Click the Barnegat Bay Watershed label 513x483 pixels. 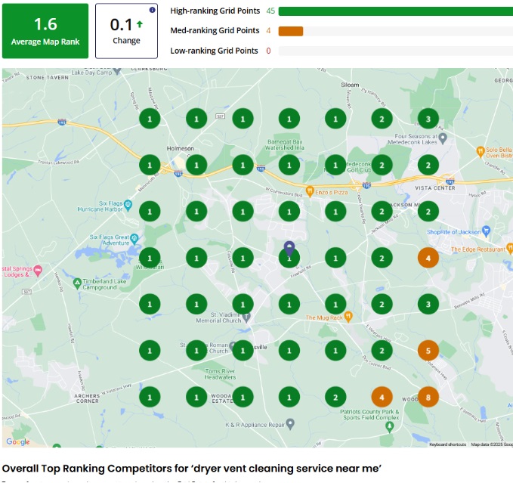tap(285, 144)
